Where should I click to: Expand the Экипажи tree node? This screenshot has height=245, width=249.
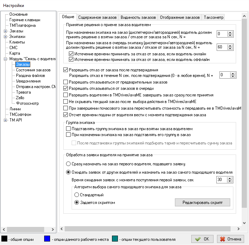click(x=6, y=37)
